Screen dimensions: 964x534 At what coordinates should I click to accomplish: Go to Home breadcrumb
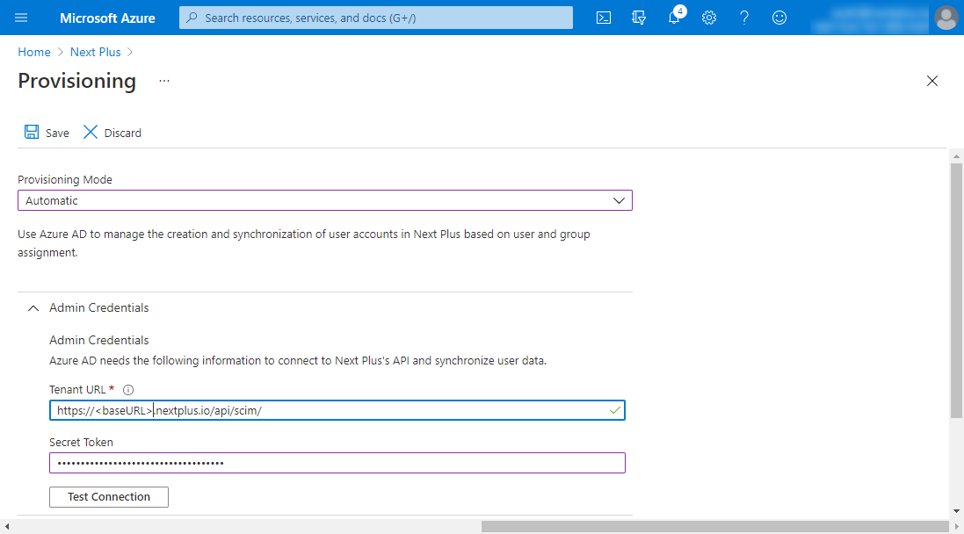point(33,52)
